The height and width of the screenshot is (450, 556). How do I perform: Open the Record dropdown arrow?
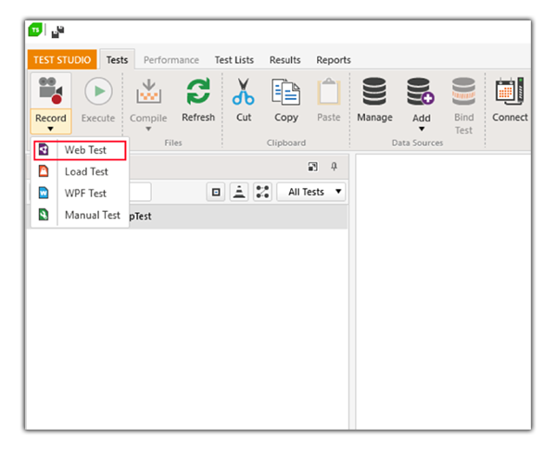pyautogui.click(x=51, y=129)
